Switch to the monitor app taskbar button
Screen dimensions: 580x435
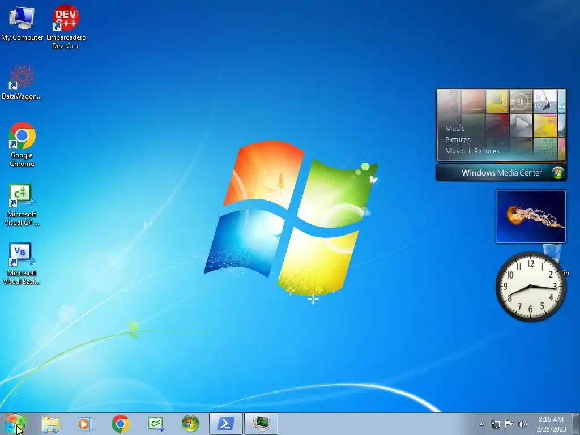[261, 424]
